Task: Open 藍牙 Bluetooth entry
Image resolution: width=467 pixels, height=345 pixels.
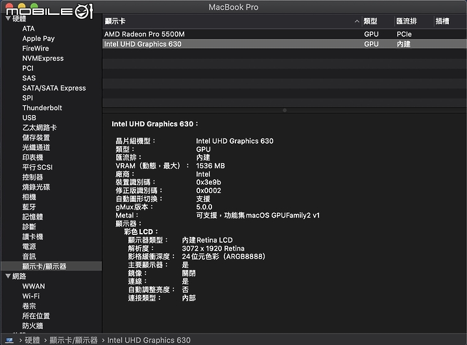Action: click(29, 207)
